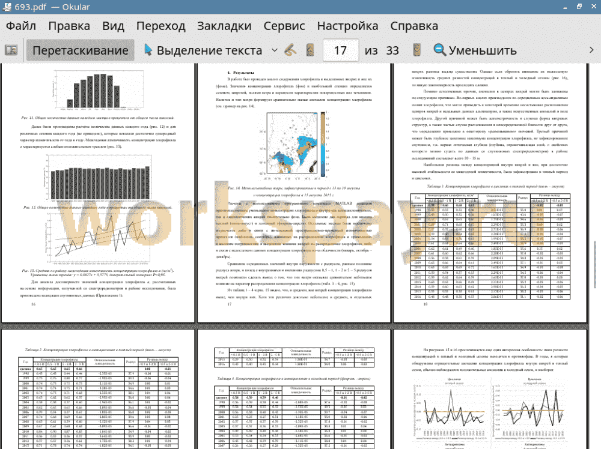Go to previous page icon
Viewport: 601px width, 449px height.
pos(310,50)
